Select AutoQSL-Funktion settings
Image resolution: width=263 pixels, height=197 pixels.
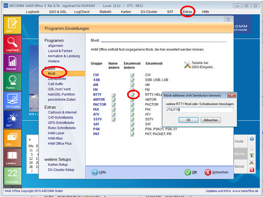point(61,94)
